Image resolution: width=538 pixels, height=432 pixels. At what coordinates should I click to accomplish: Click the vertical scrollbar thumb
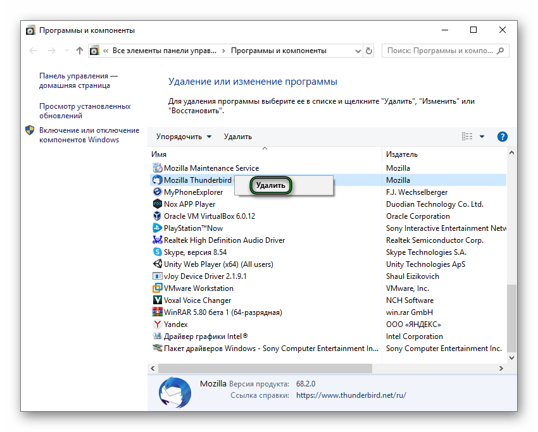[x=511, y=318]
